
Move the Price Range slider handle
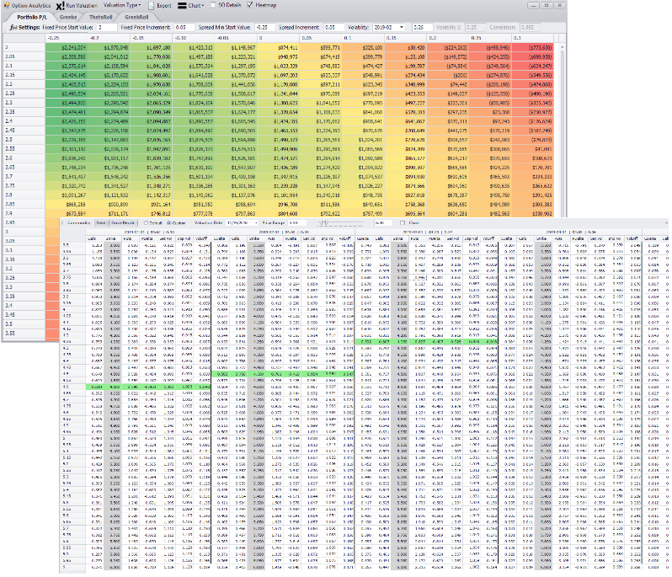(x=324, y=223)
